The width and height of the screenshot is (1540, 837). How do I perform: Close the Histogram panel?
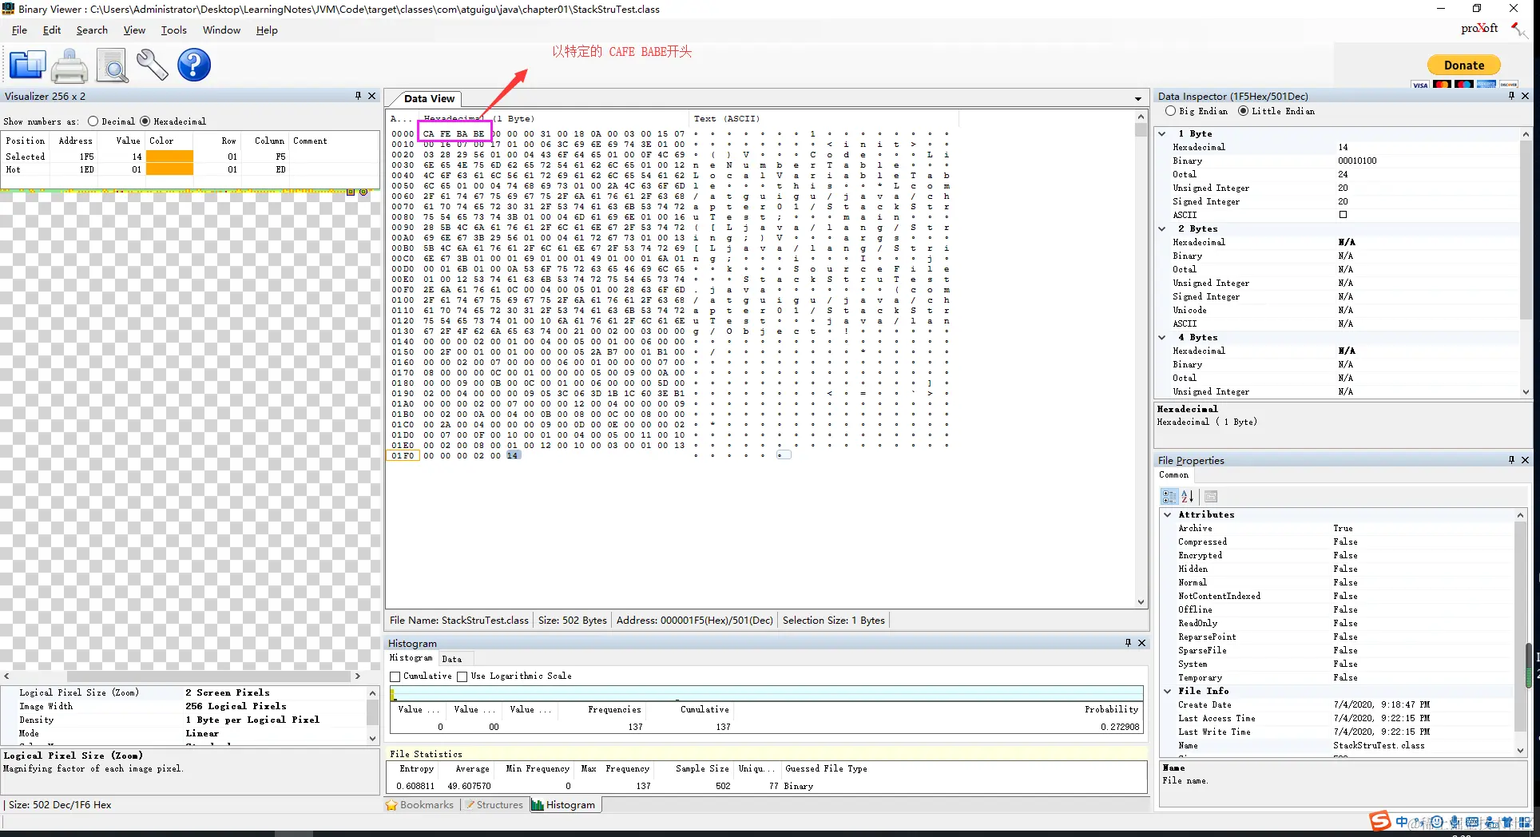(1141, 643)
